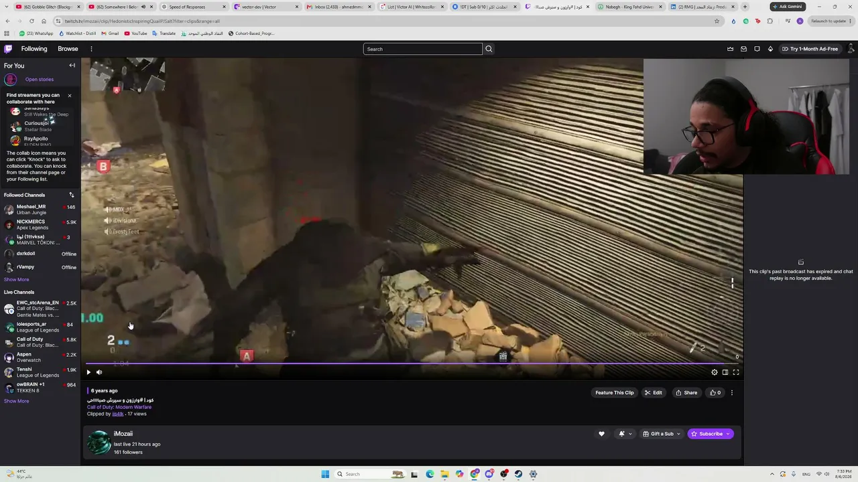
Task: Switch the player to theatre mode
Action: [x=725, y=372]
